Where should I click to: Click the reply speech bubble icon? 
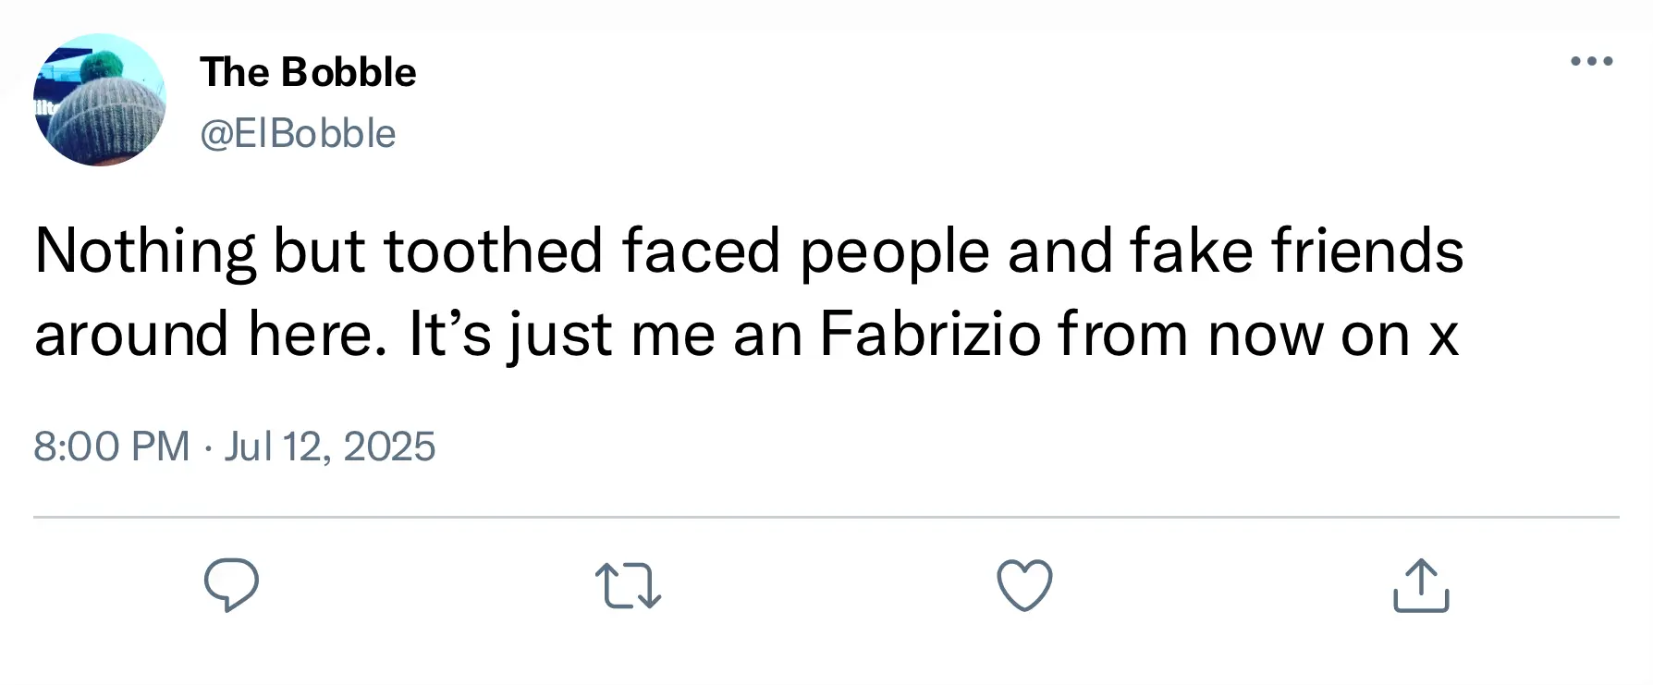point(231,586)
